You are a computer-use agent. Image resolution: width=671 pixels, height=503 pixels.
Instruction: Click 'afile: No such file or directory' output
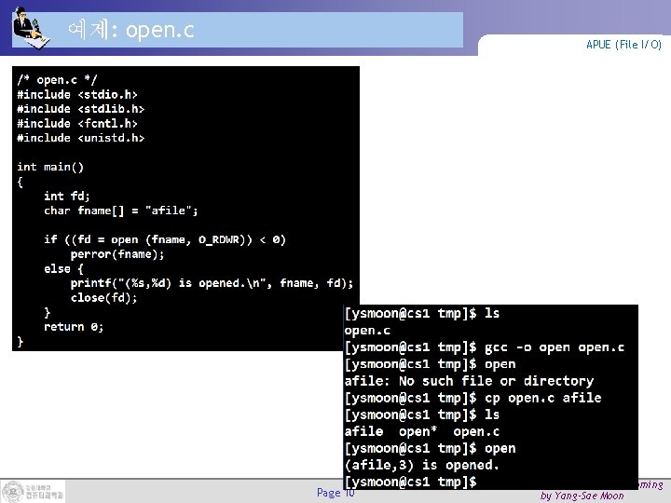tap(469, 381)
